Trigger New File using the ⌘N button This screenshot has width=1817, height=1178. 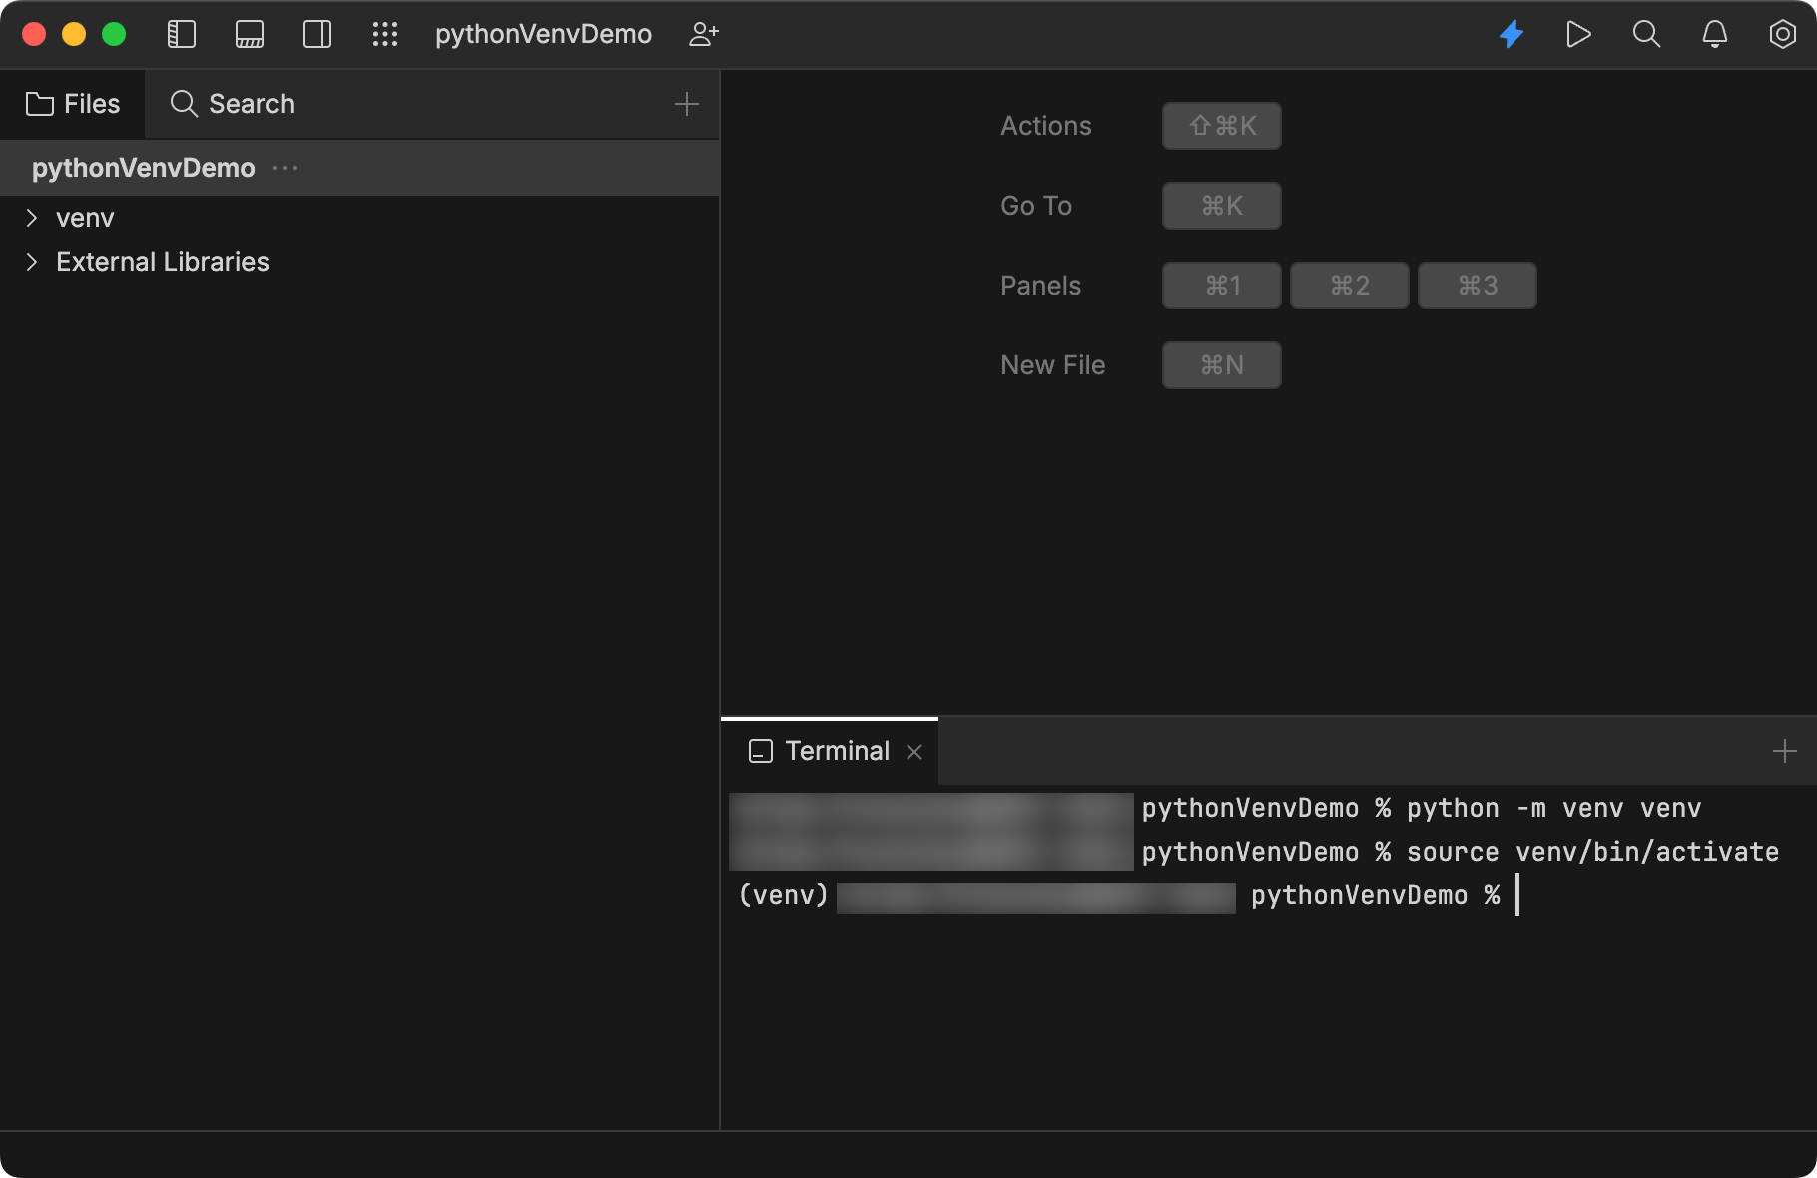click(1221, 364)
